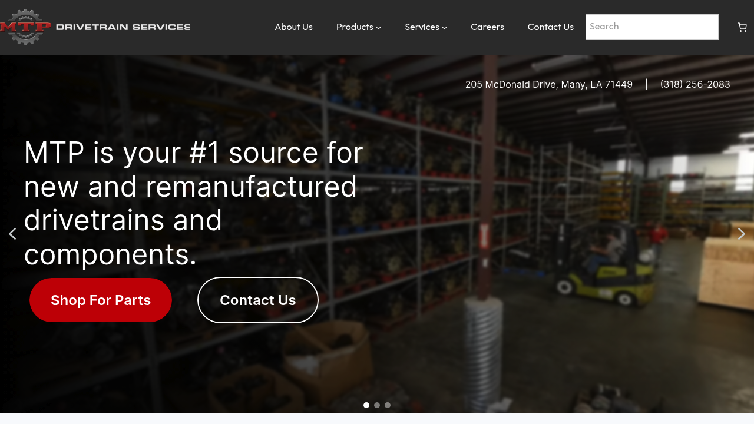Open Contact Us in navigation bar
Viewport: 754px width, 424px height.
click(551, 27)
